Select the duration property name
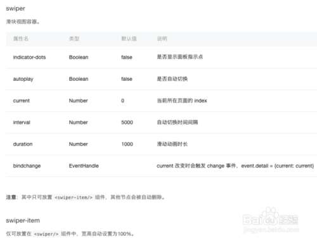This screenshot has height=241, width=317. 23,144
